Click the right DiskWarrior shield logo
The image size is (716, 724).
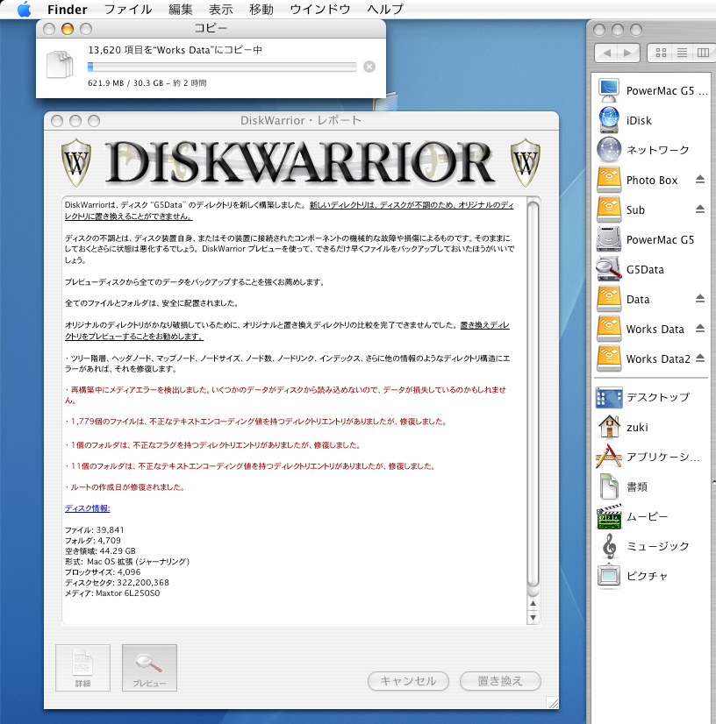point(526,162)
